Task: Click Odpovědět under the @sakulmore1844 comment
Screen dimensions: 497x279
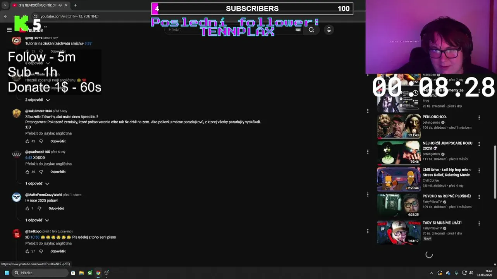Action: (x=58, y=141)
